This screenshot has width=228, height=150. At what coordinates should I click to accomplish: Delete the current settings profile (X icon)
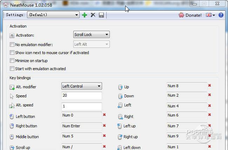pyautogui.click(x=93, y=15)
